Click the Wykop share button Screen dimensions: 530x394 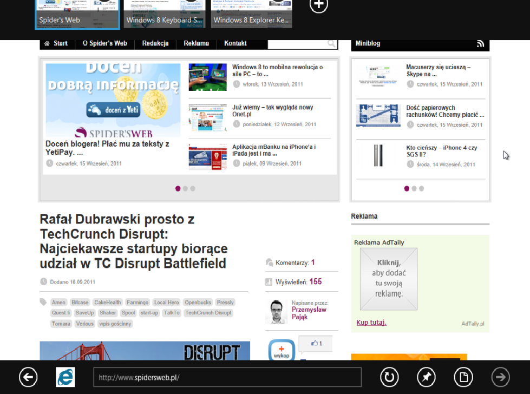pyautogui.click(x=282, y=350)
